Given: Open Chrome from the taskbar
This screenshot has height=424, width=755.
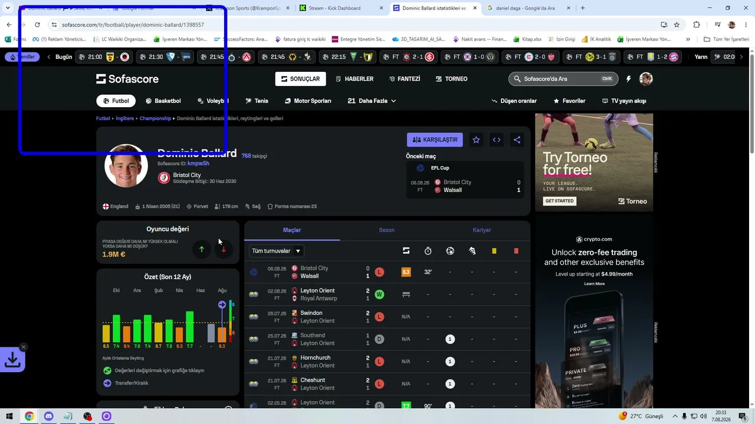Looking at the screenshot, I should pyautogui.click(x=29, y=416).
